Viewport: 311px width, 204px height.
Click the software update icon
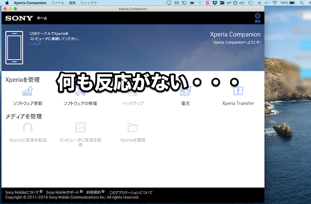[x=28, y=92]
